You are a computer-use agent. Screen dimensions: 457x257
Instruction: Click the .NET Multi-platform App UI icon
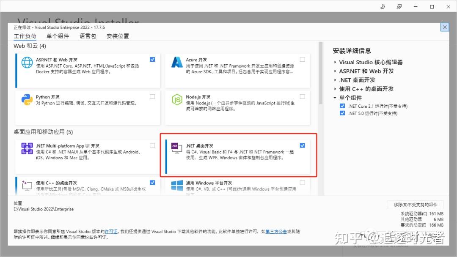pyautogui.click(x=27, y=148)
